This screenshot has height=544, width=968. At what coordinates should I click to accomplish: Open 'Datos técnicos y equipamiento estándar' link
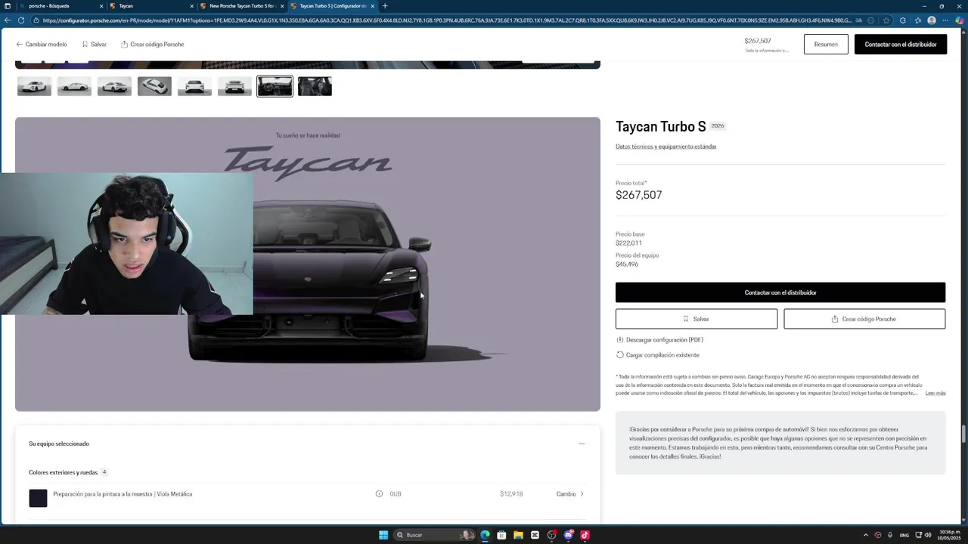pyautogui.click(x=665, y=147)
